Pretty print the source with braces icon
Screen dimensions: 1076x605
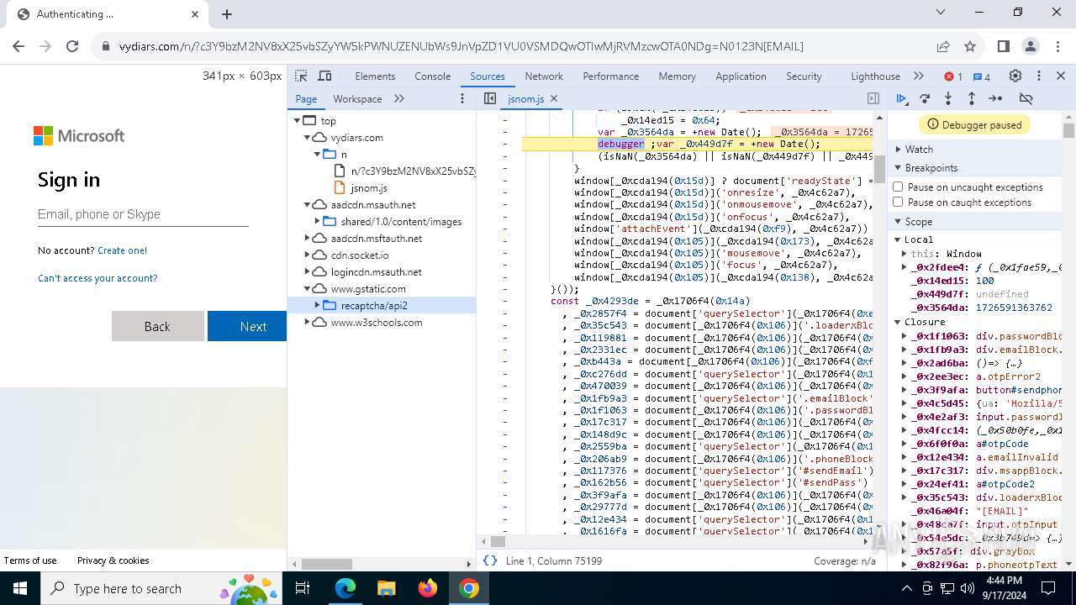pyautogui.click(x=490, y=560)
